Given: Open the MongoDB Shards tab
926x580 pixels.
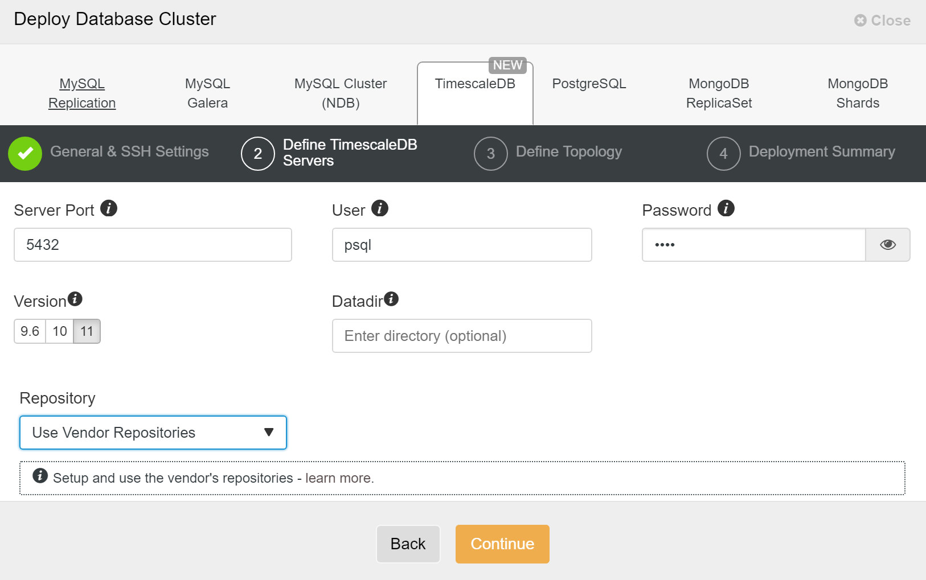Looking at the screenshot, I should 858,93.
